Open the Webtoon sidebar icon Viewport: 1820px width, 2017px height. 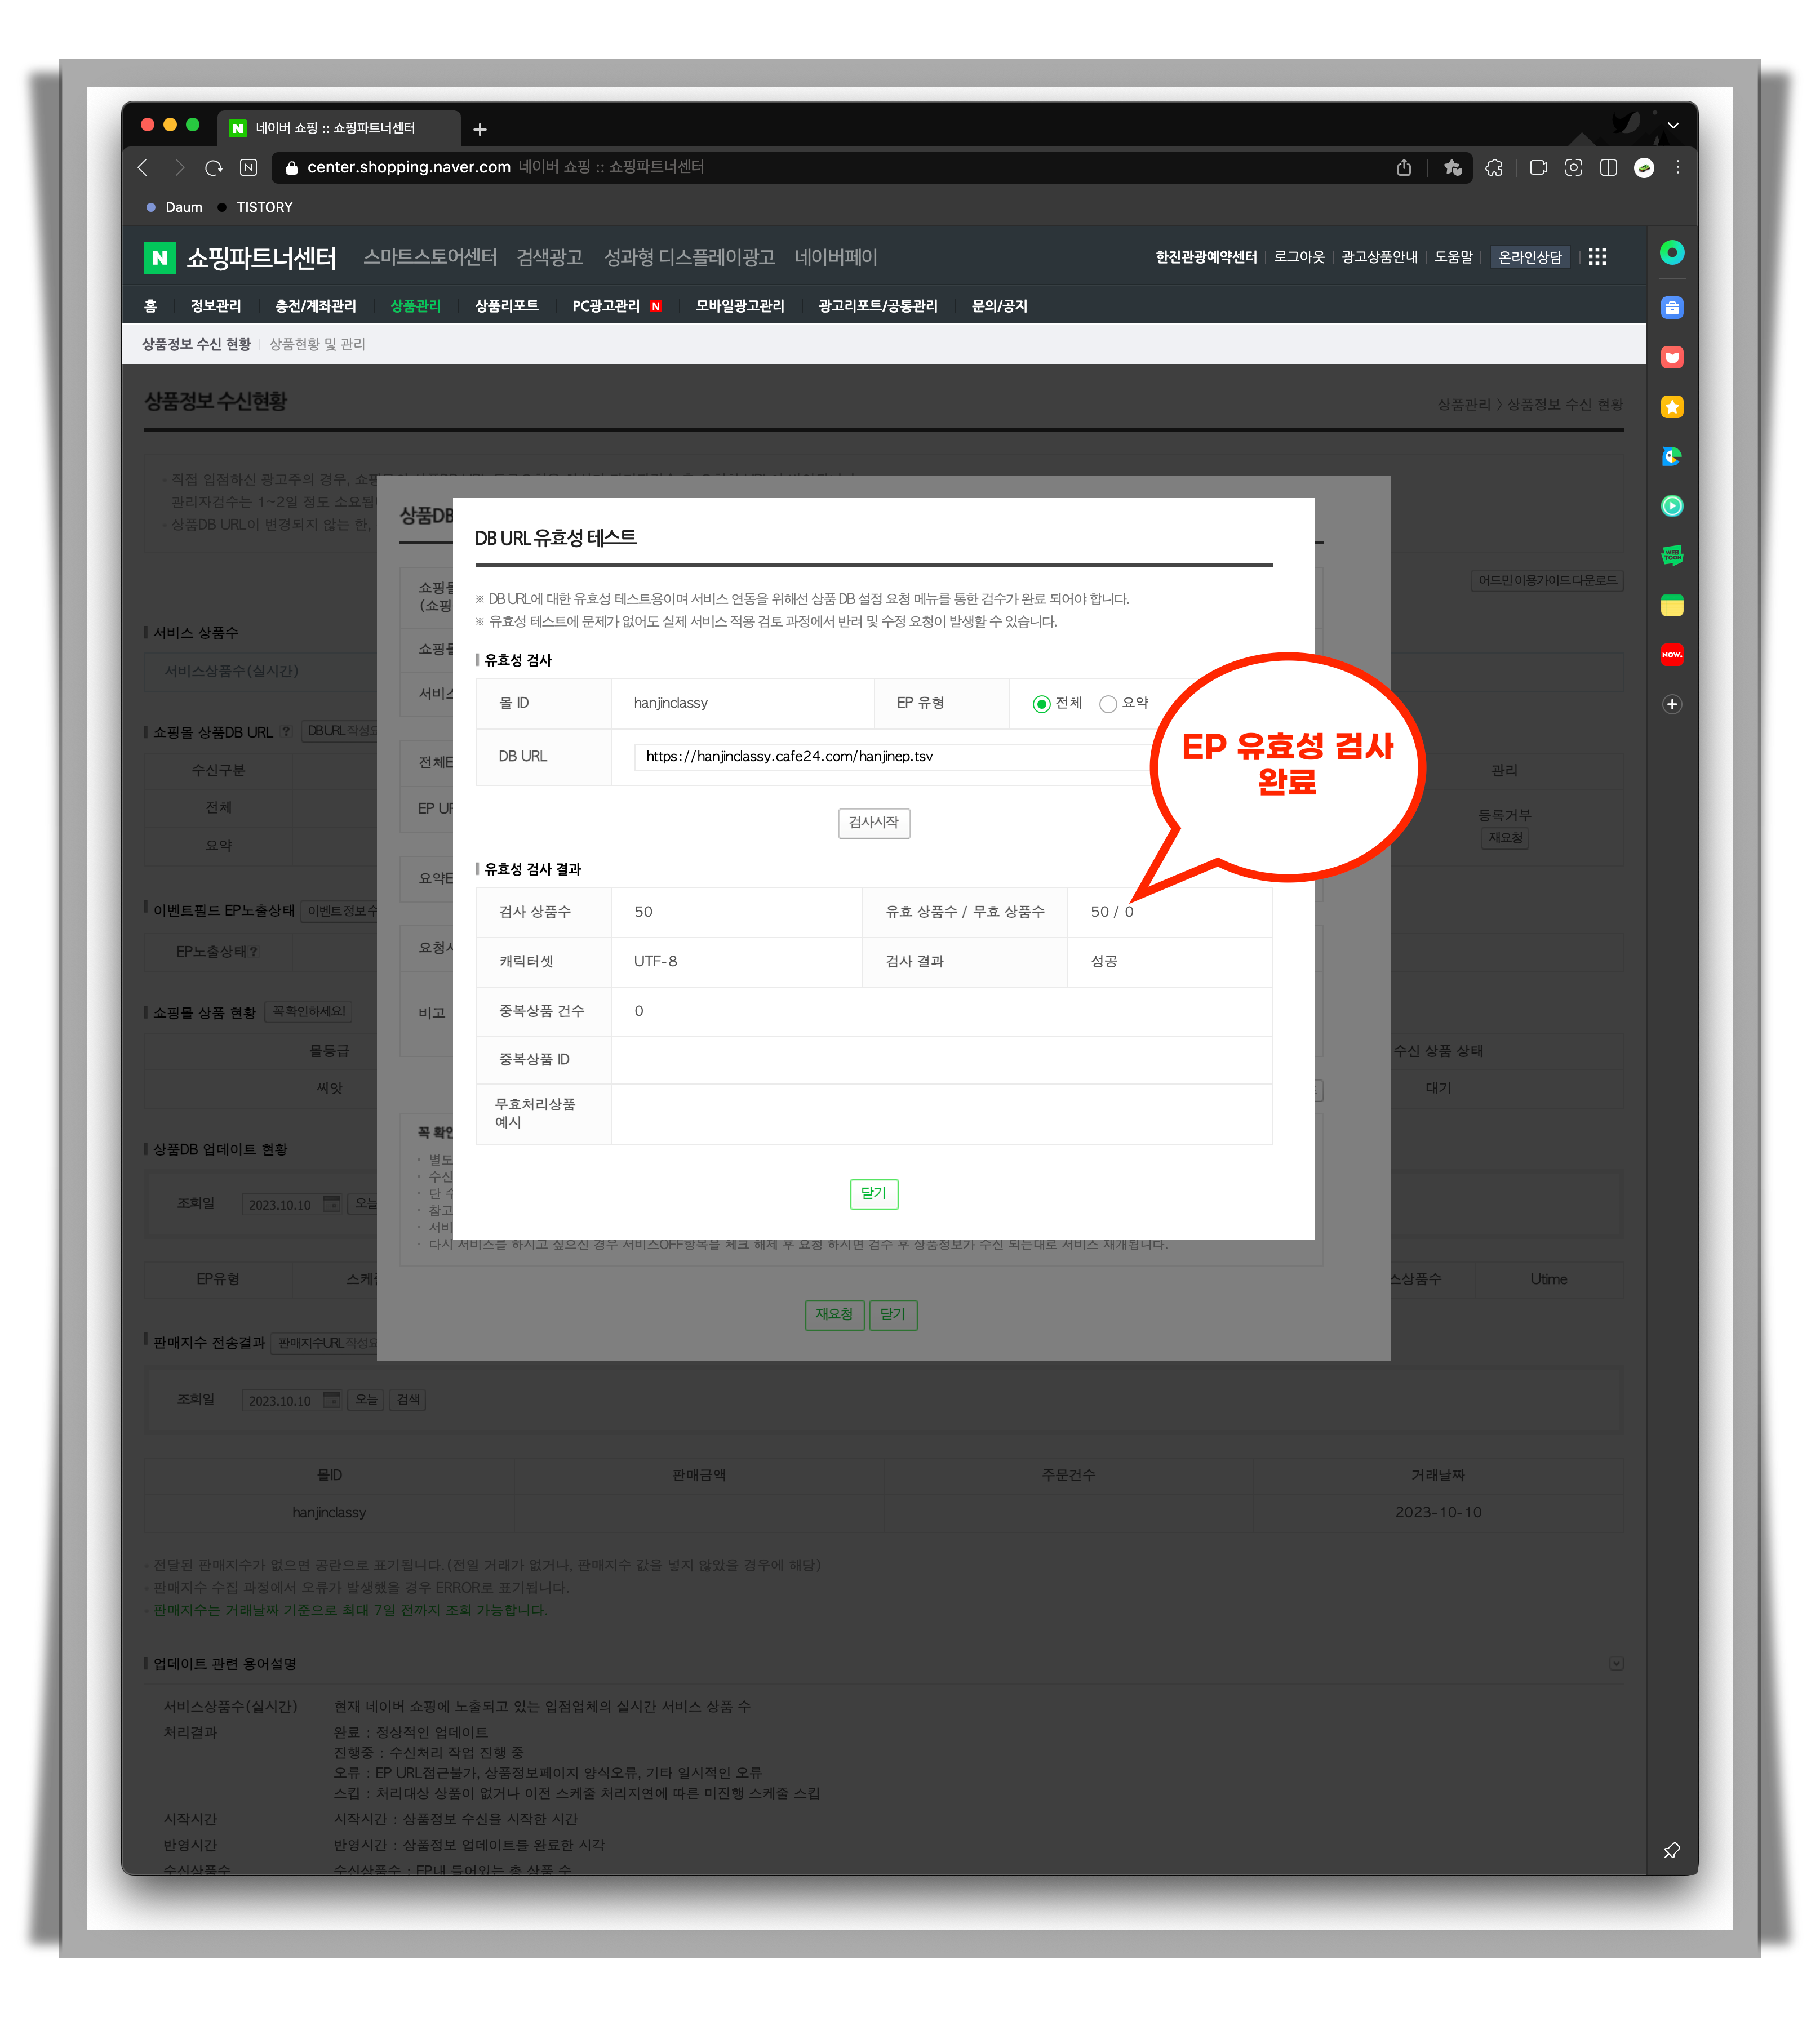coord(1672,555)
